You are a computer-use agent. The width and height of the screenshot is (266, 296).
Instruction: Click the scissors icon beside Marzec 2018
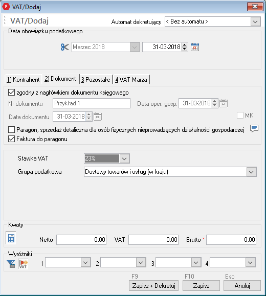pos(65,47)
